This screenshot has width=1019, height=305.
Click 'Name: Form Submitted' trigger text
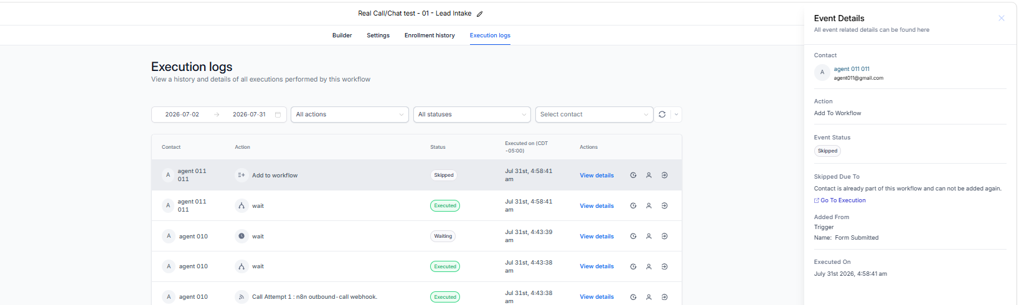click(x=846, y=238)
